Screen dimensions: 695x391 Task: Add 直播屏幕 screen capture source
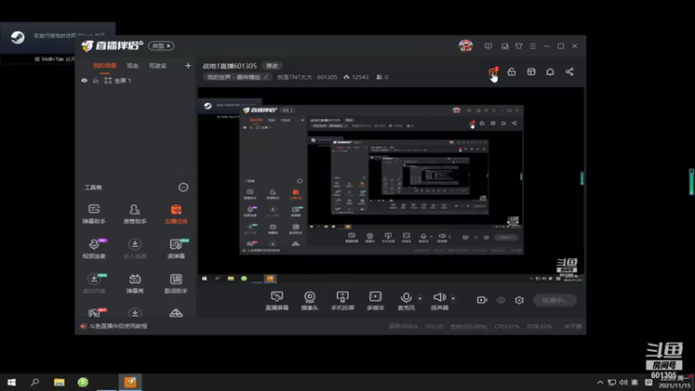[x=277, y=301]
